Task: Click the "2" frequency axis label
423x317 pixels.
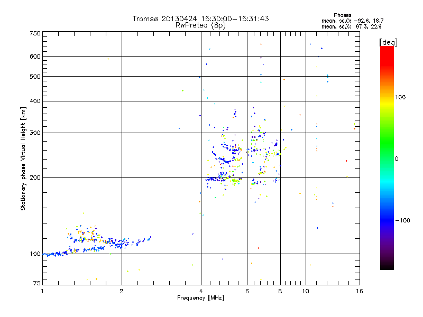Action: pyautogui.click(x=122, y=291)
